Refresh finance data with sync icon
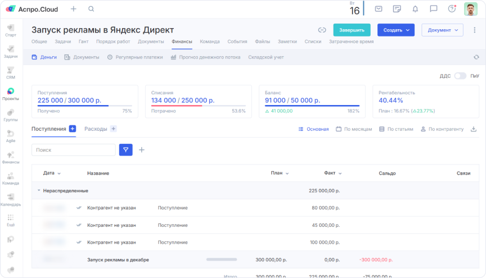 476,57
